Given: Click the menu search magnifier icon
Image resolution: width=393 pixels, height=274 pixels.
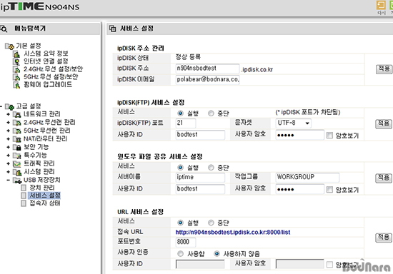Looking at the screenshot, I should (4, 29).
